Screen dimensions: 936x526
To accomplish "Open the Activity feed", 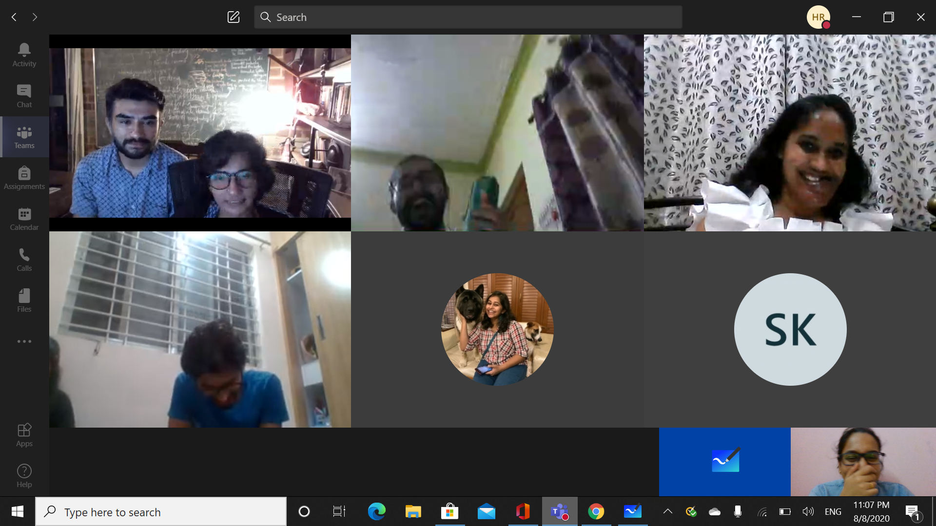I will (x=24, y=55).
